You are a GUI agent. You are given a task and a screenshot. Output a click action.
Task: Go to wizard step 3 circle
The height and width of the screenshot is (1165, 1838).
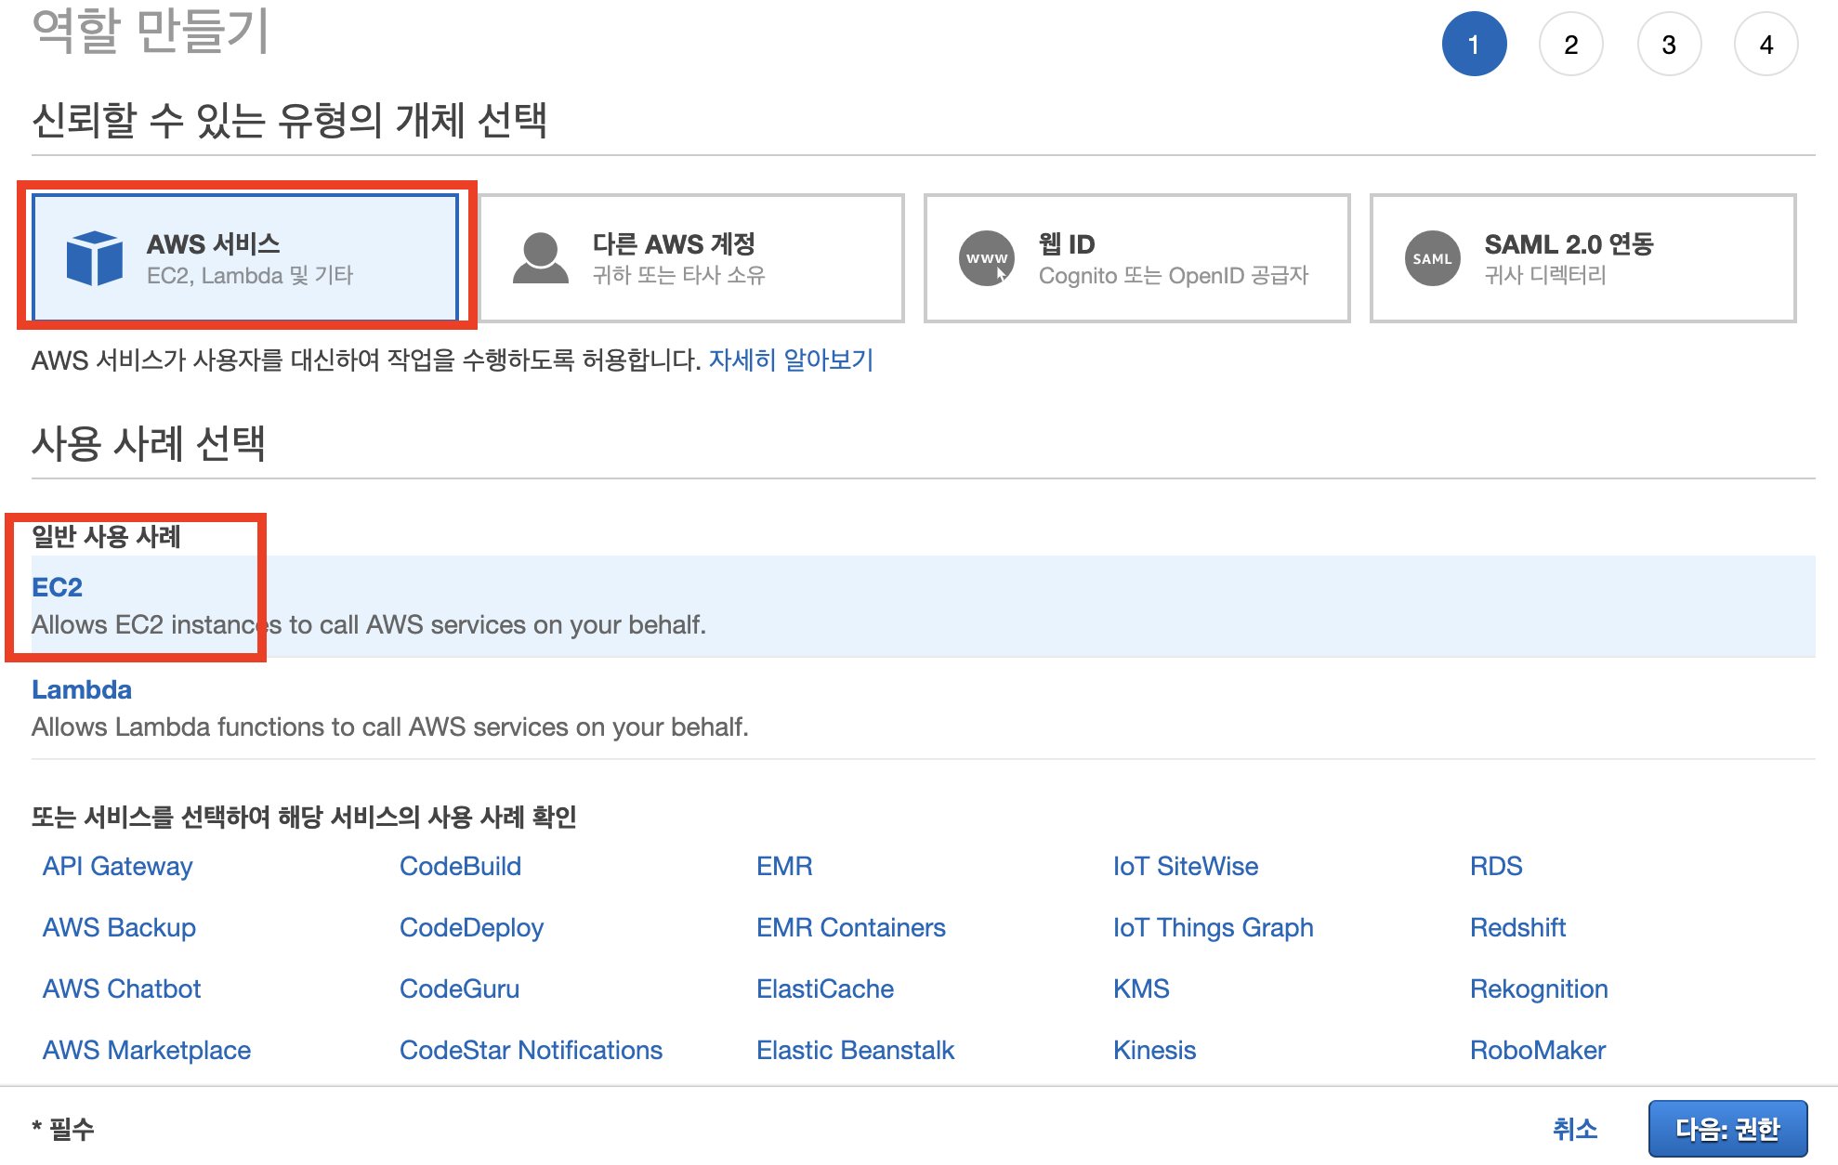coord(1669,45)
